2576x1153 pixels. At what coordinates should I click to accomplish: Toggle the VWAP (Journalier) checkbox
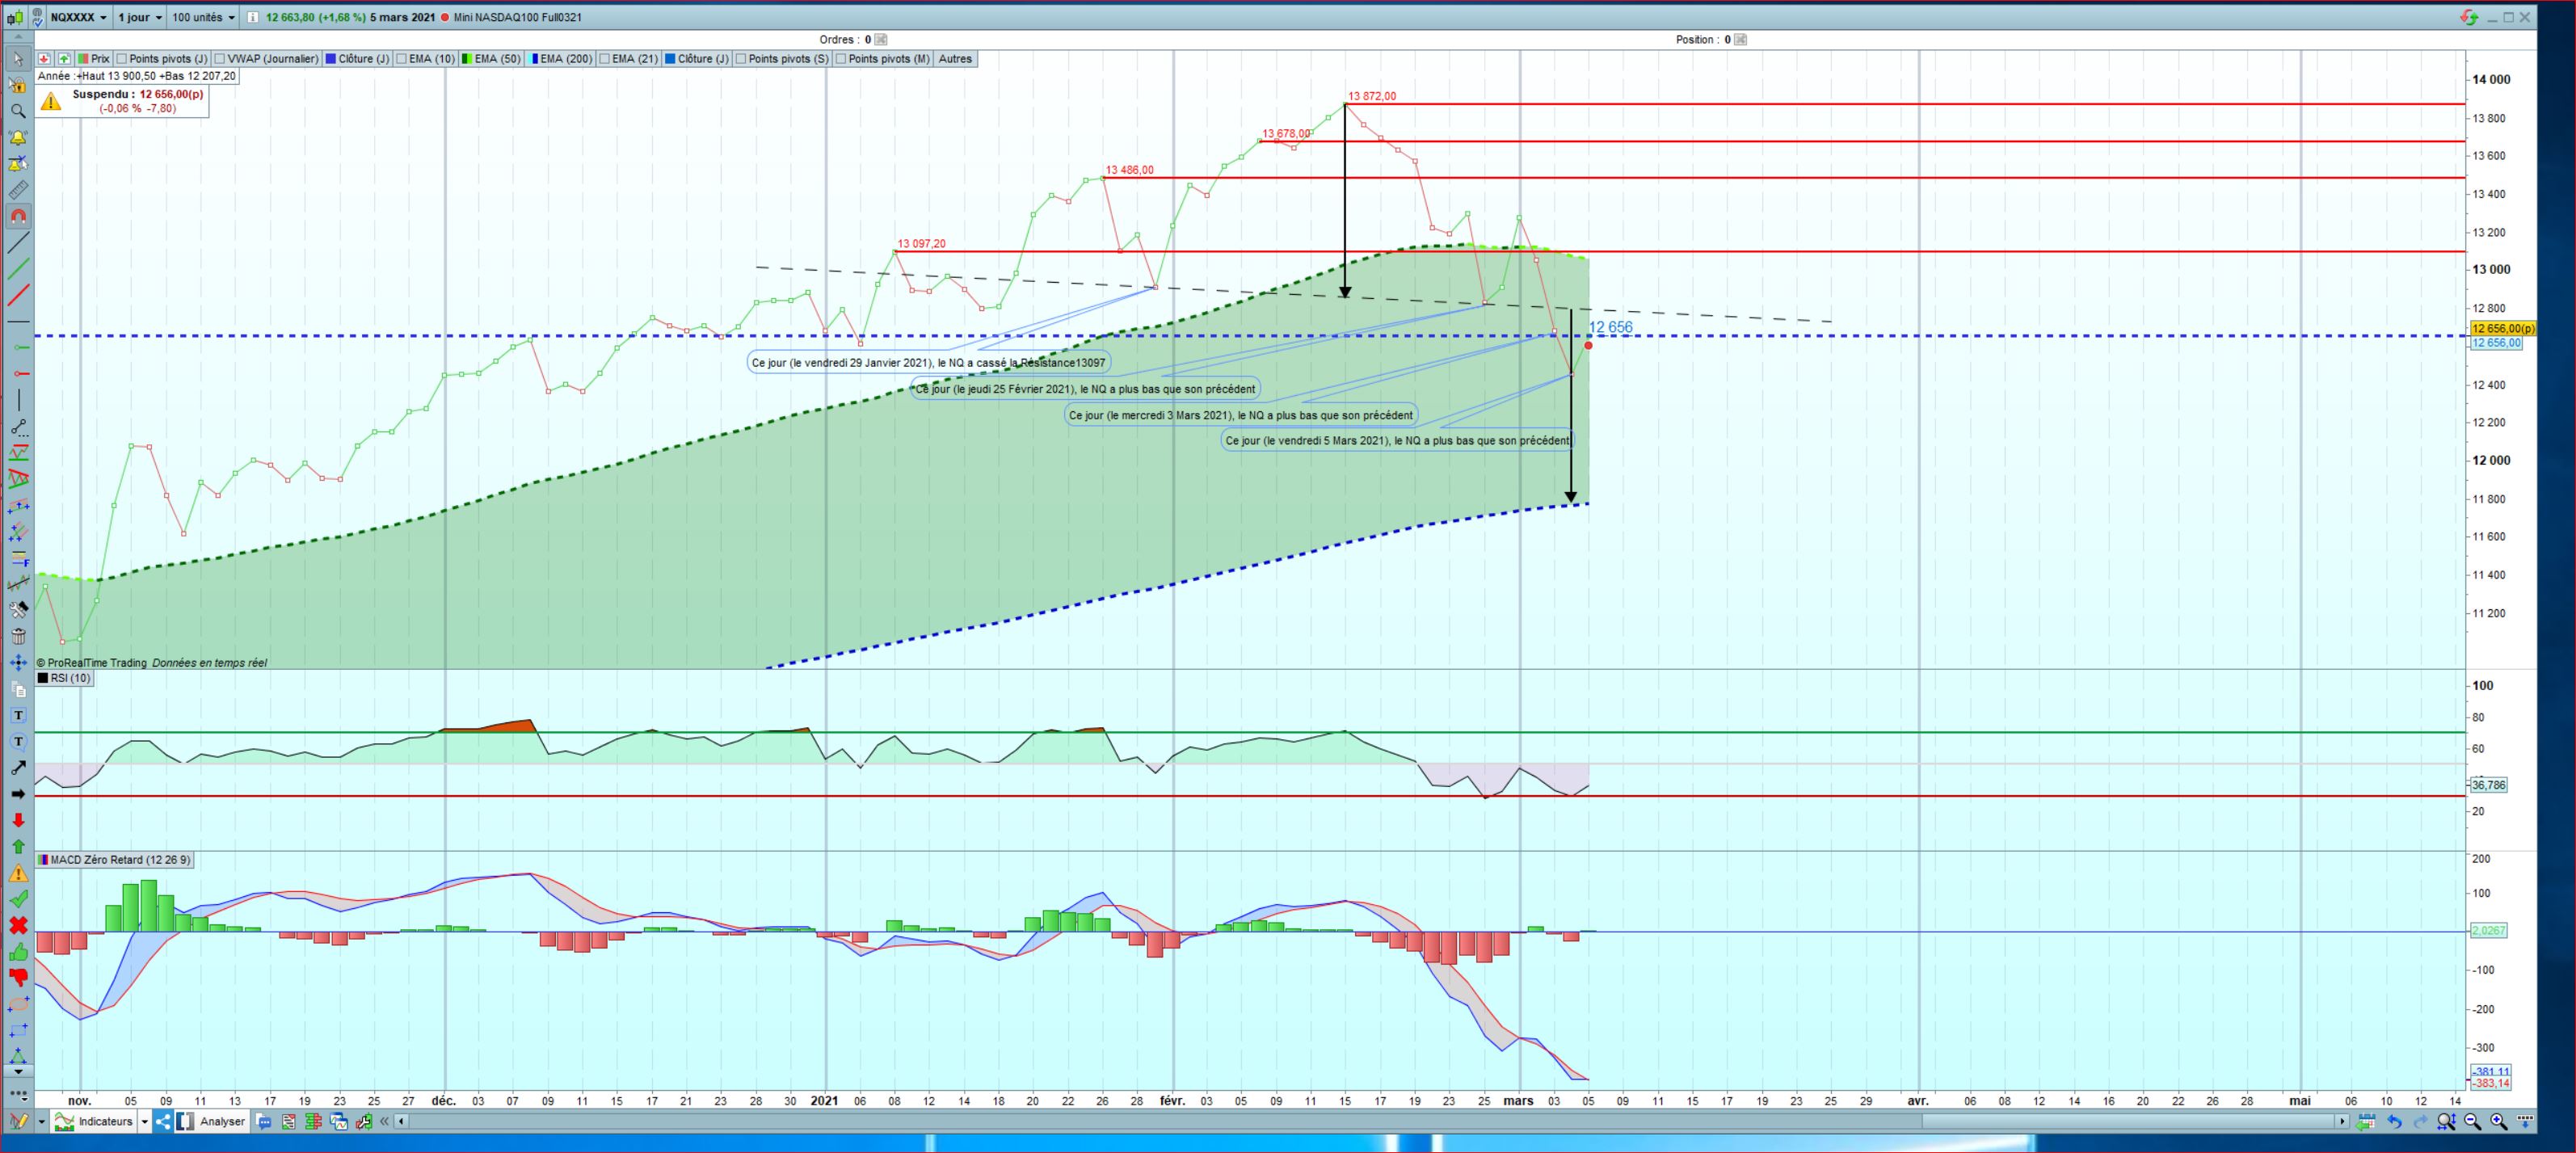click(220, 59)
